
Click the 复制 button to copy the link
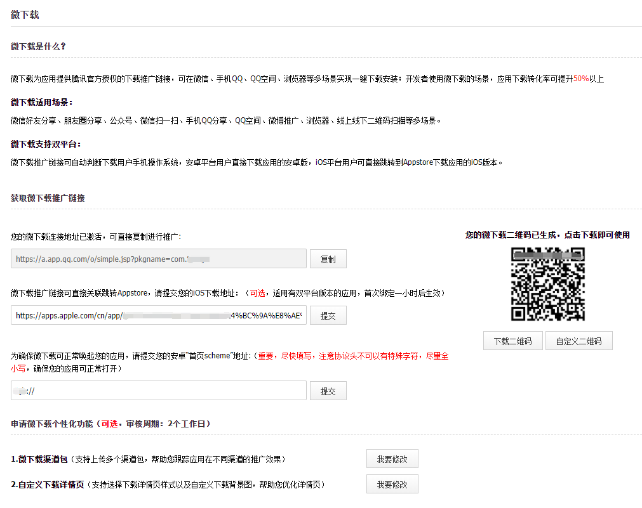click(328, 259)
